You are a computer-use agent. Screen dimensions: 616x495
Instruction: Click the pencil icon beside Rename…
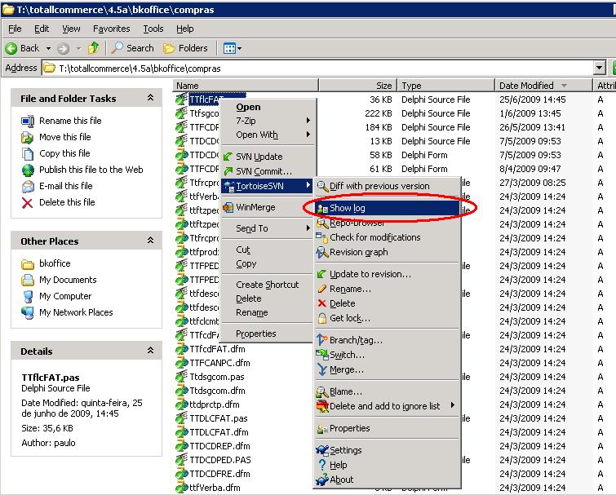tap(321, 289)
